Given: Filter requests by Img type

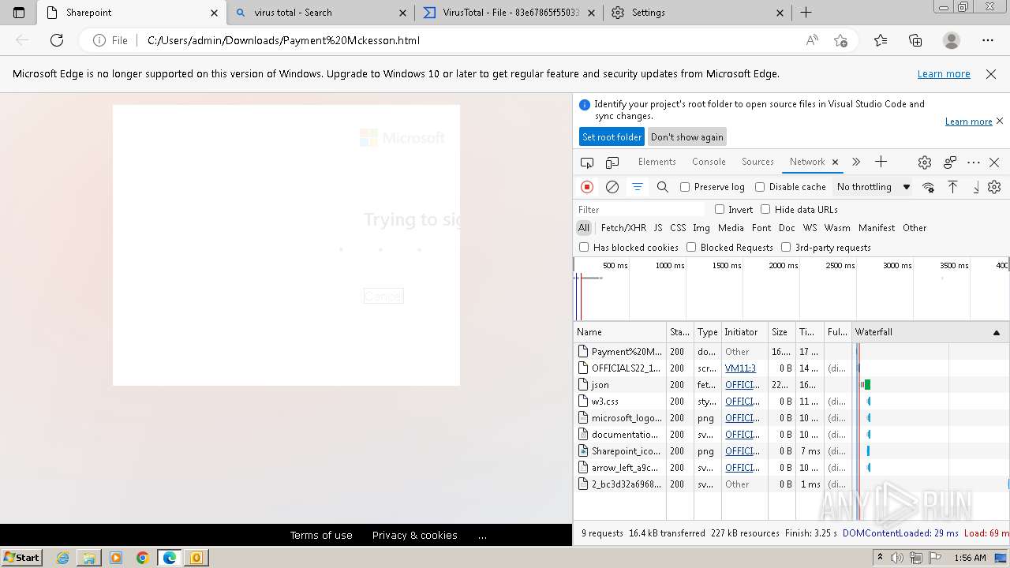Looking at the screenshot, I should [701, 228].
